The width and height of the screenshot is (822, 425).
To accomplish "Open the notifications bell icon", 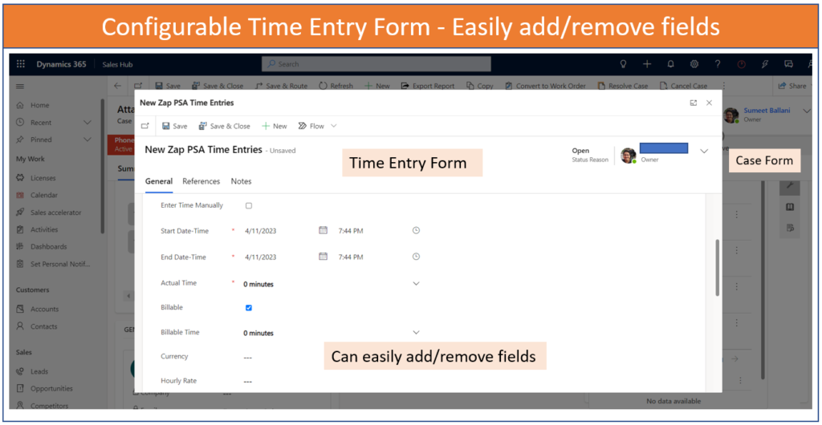I will 670,64.
